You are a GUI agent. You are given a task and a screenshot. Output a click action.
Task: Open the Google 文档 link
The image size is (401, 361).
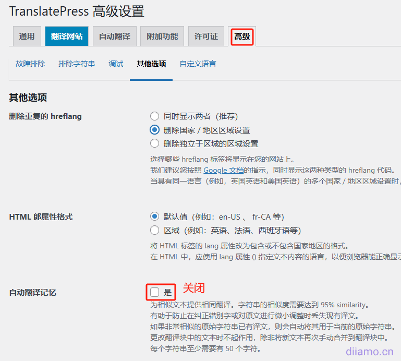(223, 171)
